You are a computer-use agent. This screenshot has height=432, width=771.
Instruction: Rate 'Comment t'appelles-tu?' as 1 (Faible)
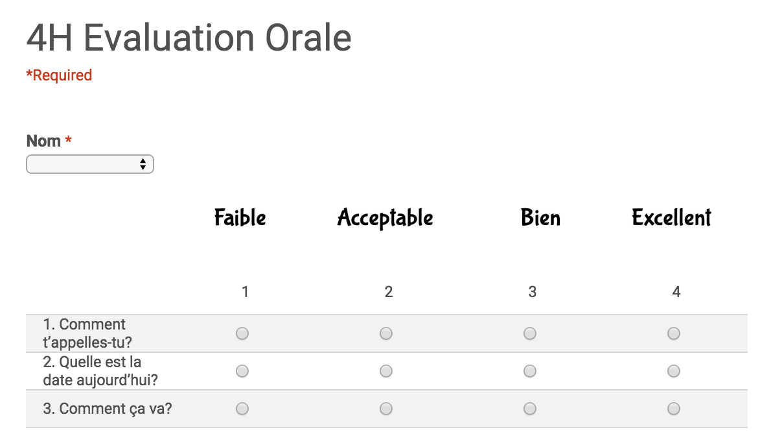[242, 333]
